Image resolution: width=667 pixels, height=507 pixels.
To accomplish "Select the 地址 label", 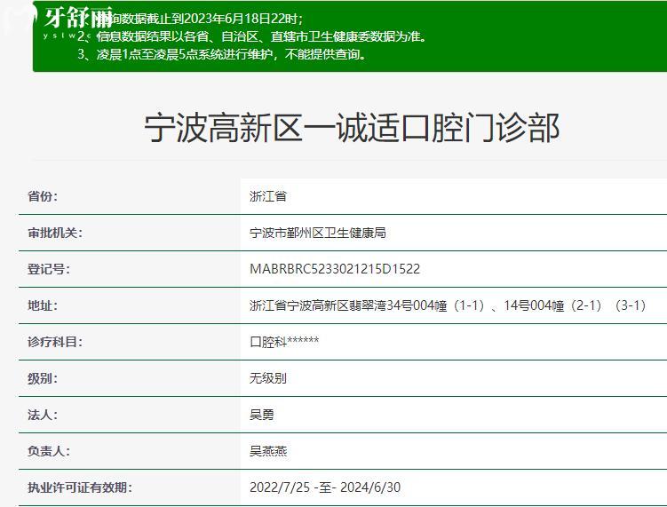I will (43, 305).
